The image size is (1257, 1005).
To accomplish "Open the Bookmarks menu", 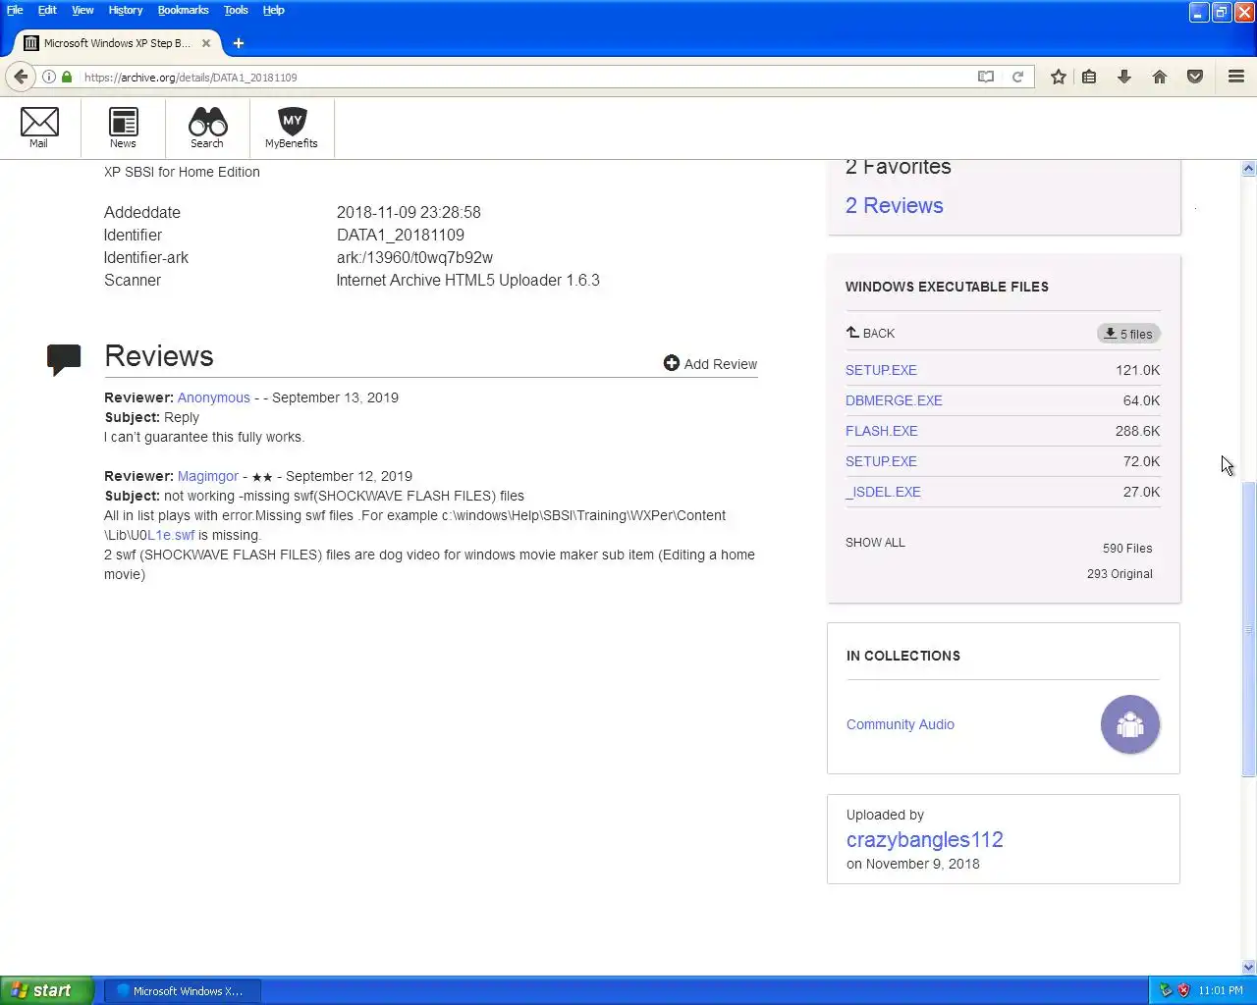I will coord(183,10).
